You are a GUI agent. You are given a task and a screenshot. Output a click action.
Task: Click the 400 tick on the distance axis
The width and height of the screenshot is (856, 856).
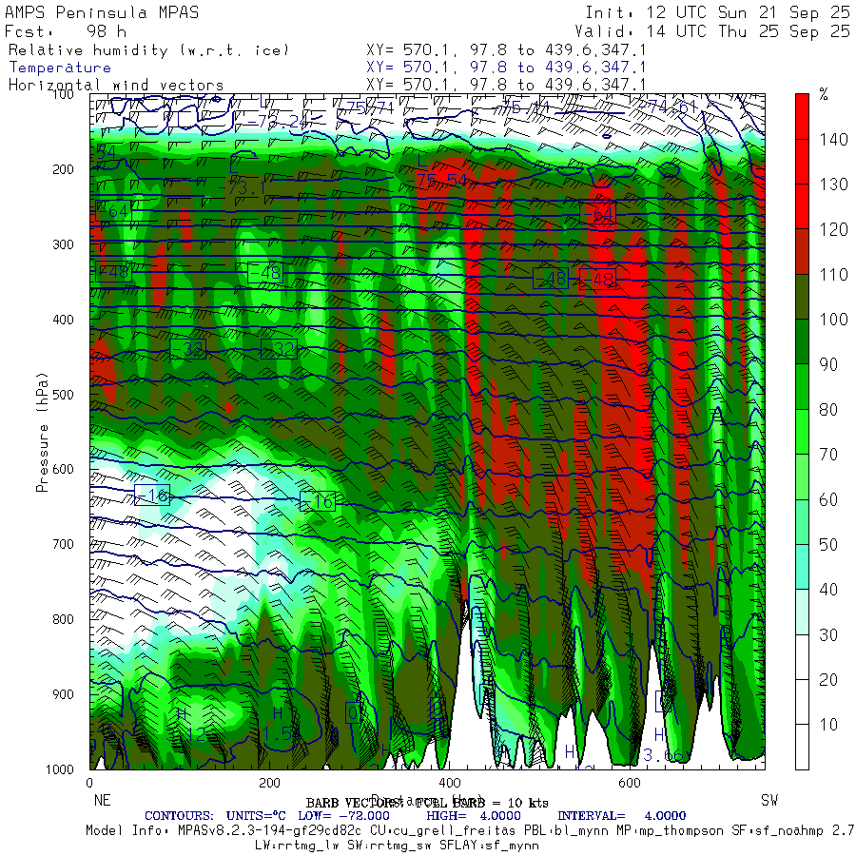tap(449, 783)
